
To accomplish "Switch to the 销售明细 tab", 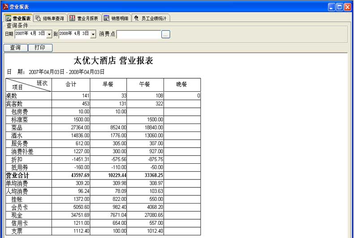I will [x=119, y=18].
